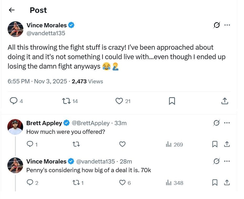Open more options menu on main post
Image resolution: width=244 pixels, height=199 pixels.
[227, 25]
